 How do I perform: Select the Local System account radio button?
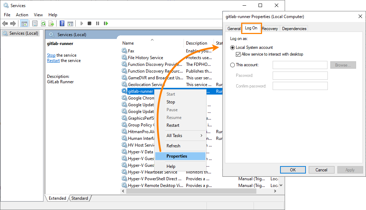233,48
